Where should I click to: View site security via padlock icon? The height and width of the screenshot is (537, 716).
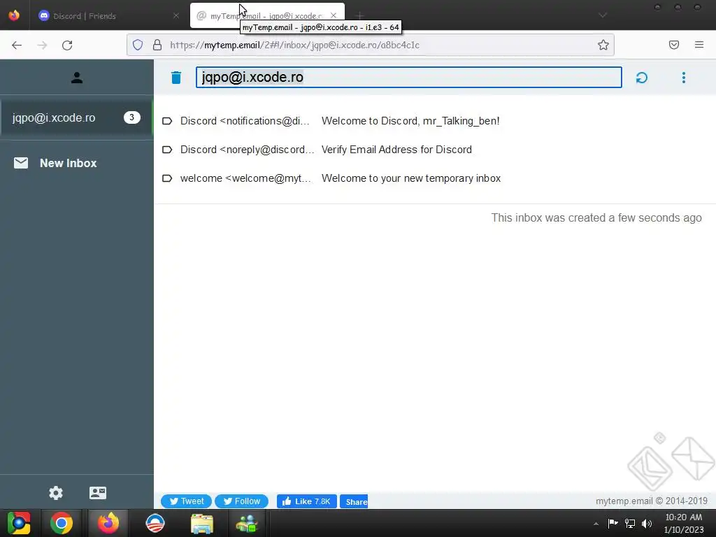[157, 45]
